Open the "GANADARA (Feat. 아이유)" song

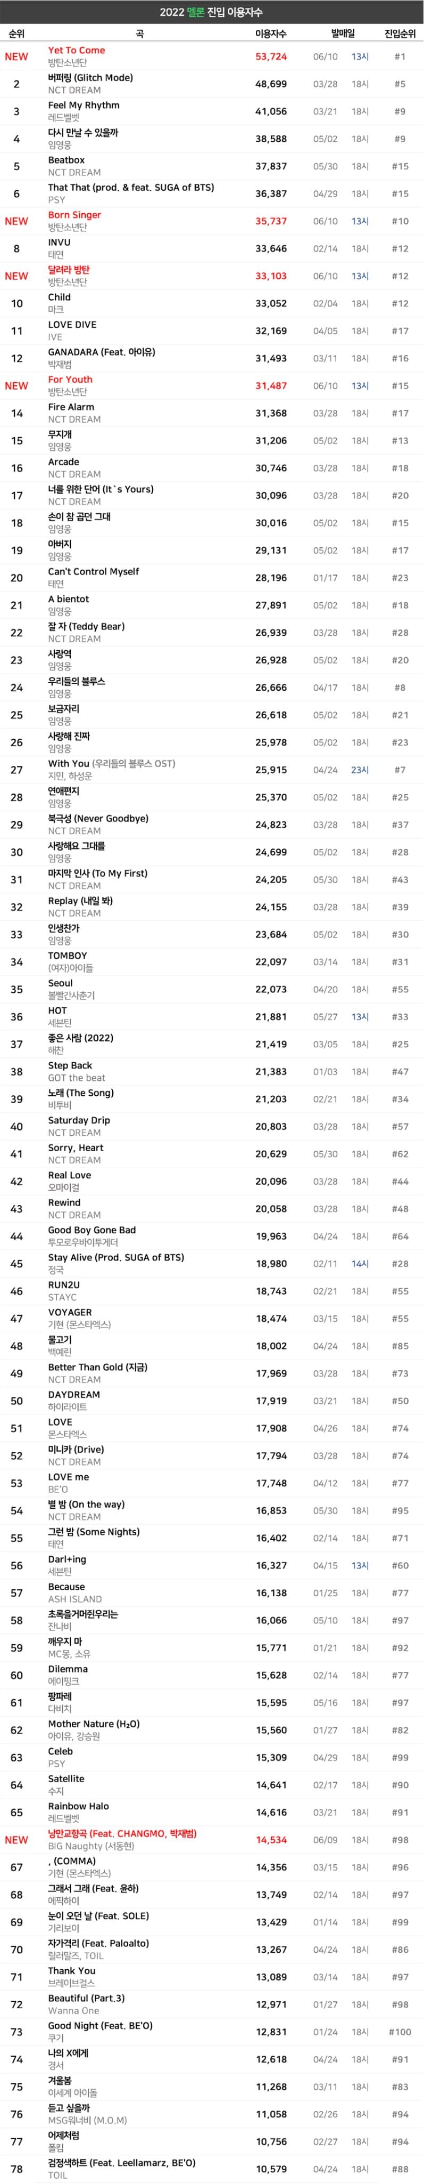click(101, 352)
